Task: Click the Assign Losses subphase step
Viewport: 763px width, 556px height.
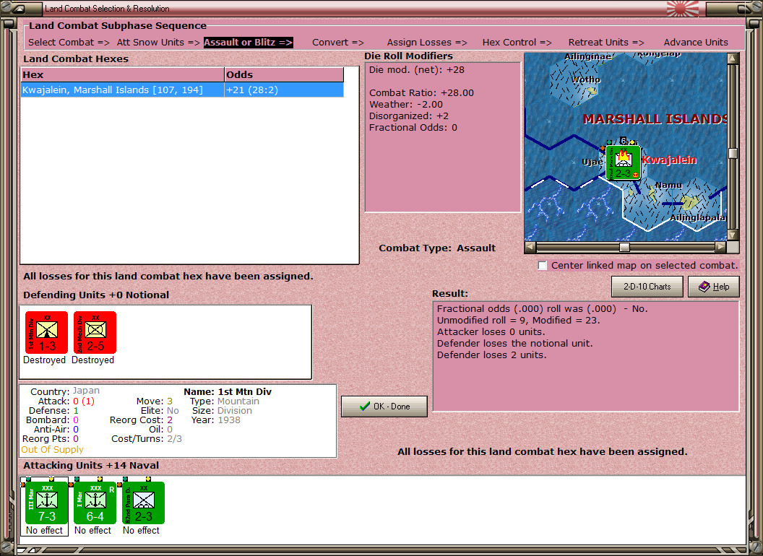Action: click(427, 43)
